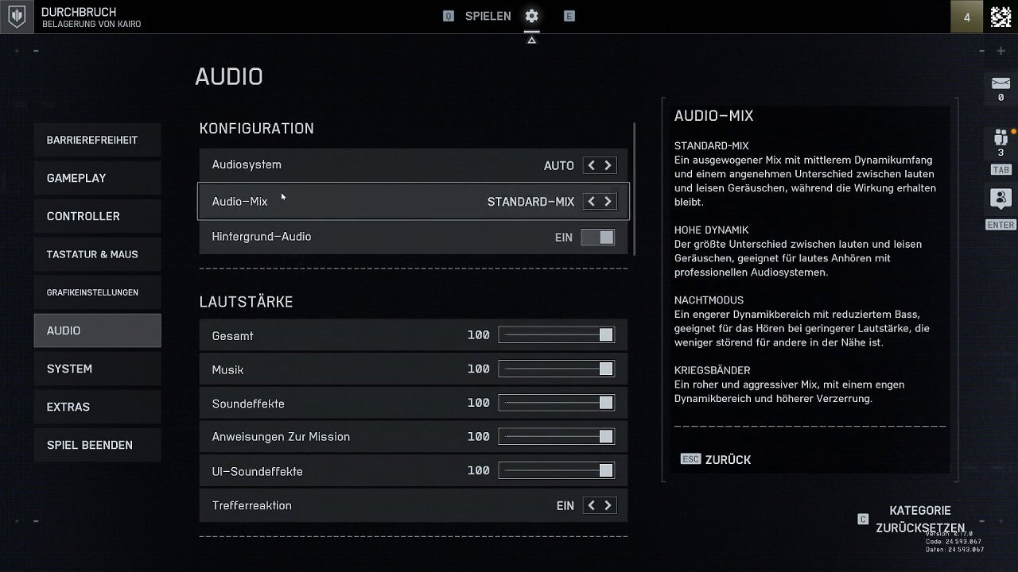1018x572 pixels.
Task: Click the ESC key icon
Action: coord(690,459)
